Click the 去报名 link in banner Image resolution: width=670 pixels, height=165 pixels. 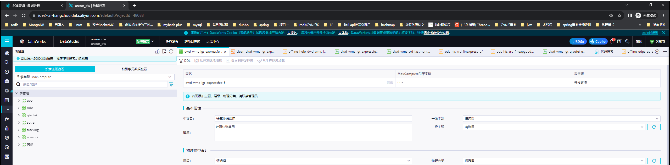(x=292, y=33)
